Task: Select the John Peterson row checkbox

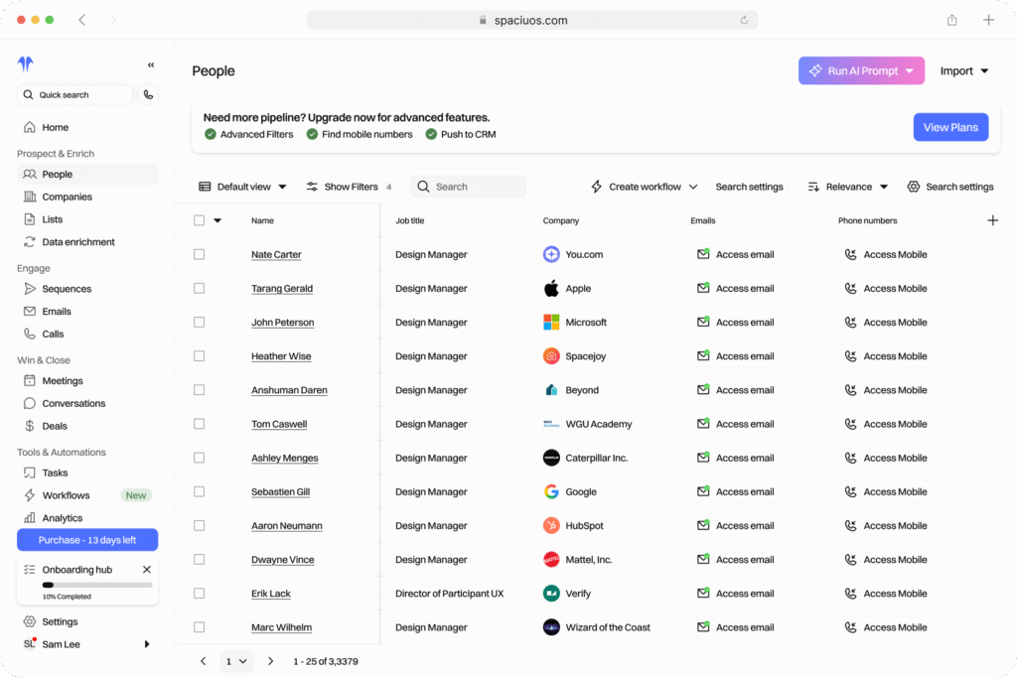Action: [x=199, y=323]
